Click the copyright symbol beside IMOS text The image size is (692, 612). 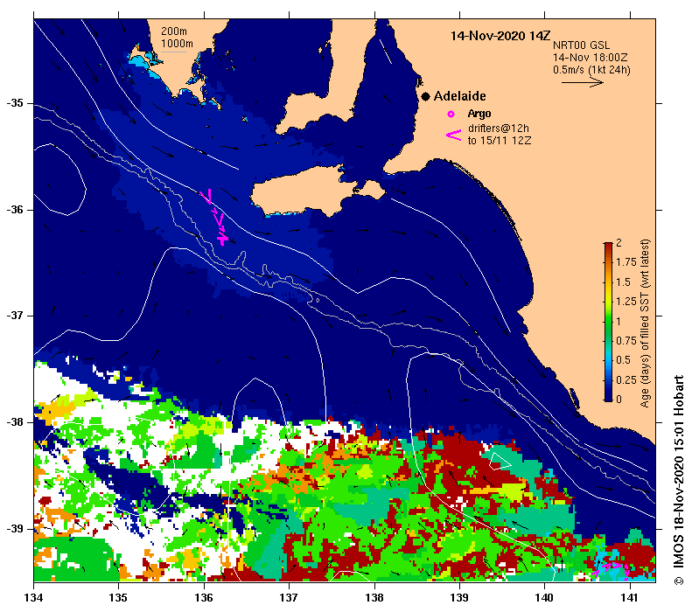(678, 581)
